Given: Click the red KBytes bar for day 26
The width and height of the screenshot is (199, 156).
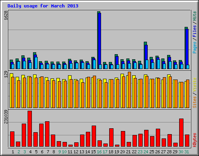Looking at the screenshot, I should (x=158, y=138).
